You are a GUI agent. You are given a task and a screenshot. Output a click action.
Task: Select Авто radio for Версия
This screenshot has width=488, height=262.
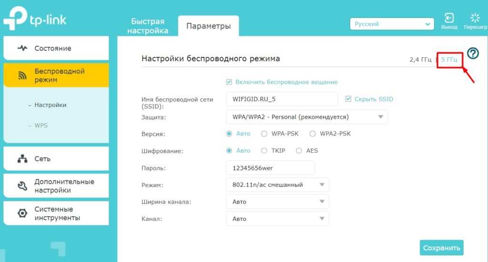(229, 134)
